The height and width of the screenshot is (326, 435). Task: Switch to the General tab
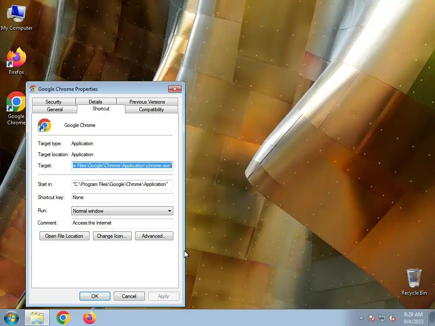coord(55,110)
